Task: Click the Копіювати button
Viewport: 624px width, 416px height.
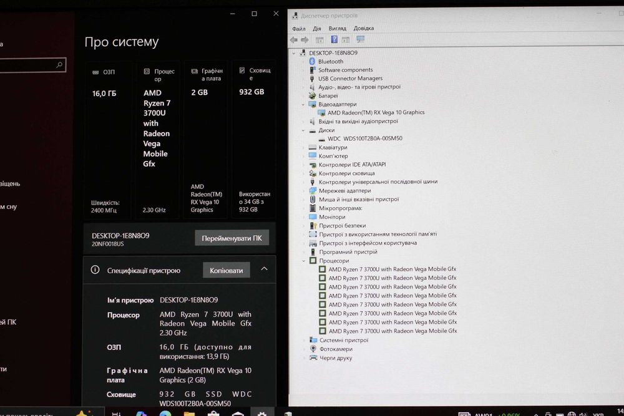Action: coord(227,270)
